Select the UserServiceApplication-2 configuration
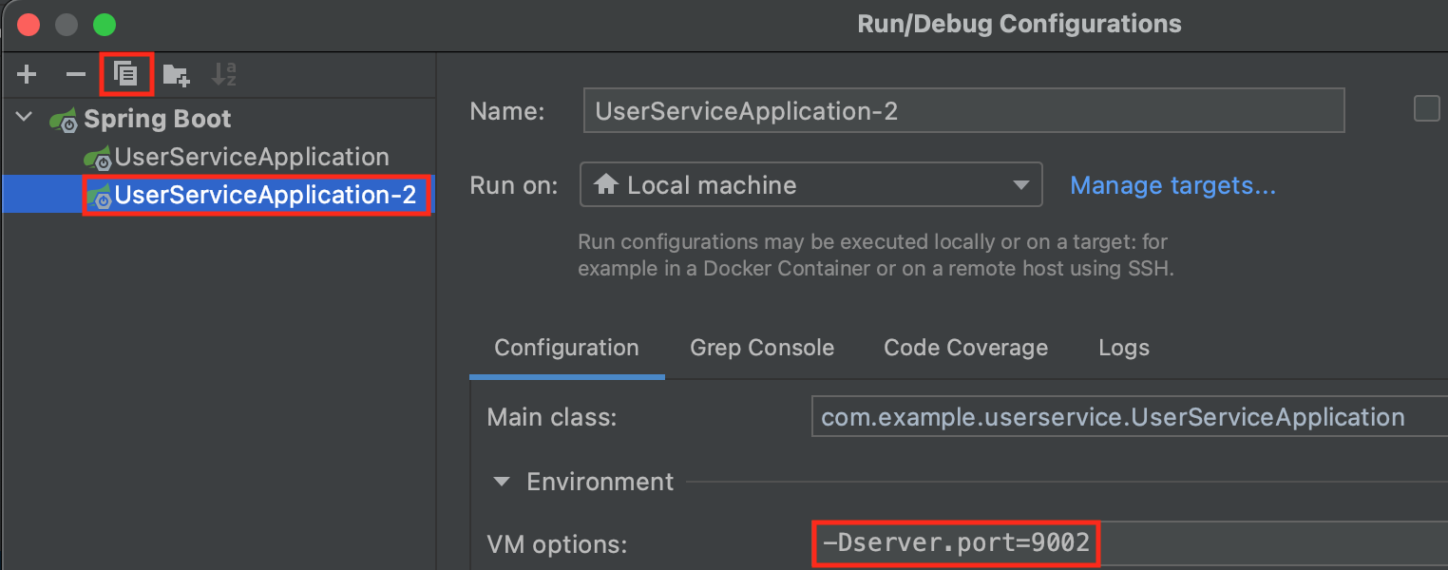Screen dimensions: 1448x570 pyautogui.click(x=265, y=195)
